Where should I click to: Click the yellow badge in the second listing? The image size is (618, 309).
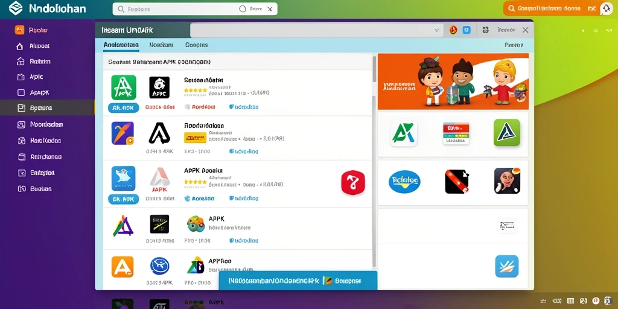point(195,138)
